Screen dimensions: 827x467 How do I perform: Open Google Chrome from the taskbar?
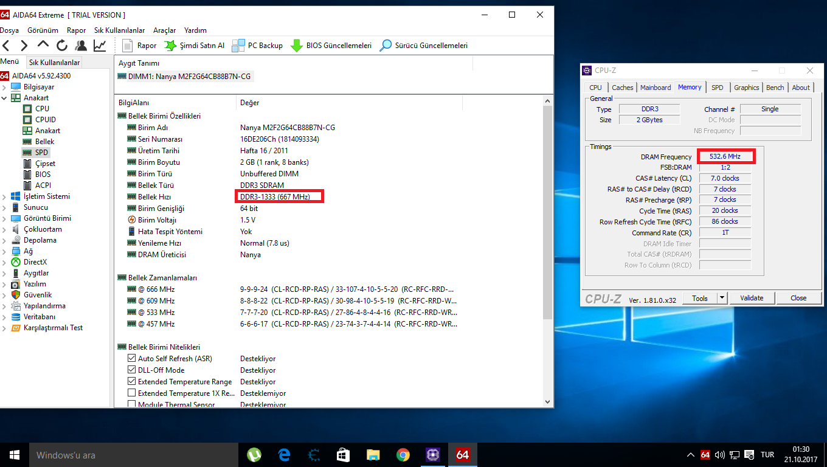click(403, 455)
